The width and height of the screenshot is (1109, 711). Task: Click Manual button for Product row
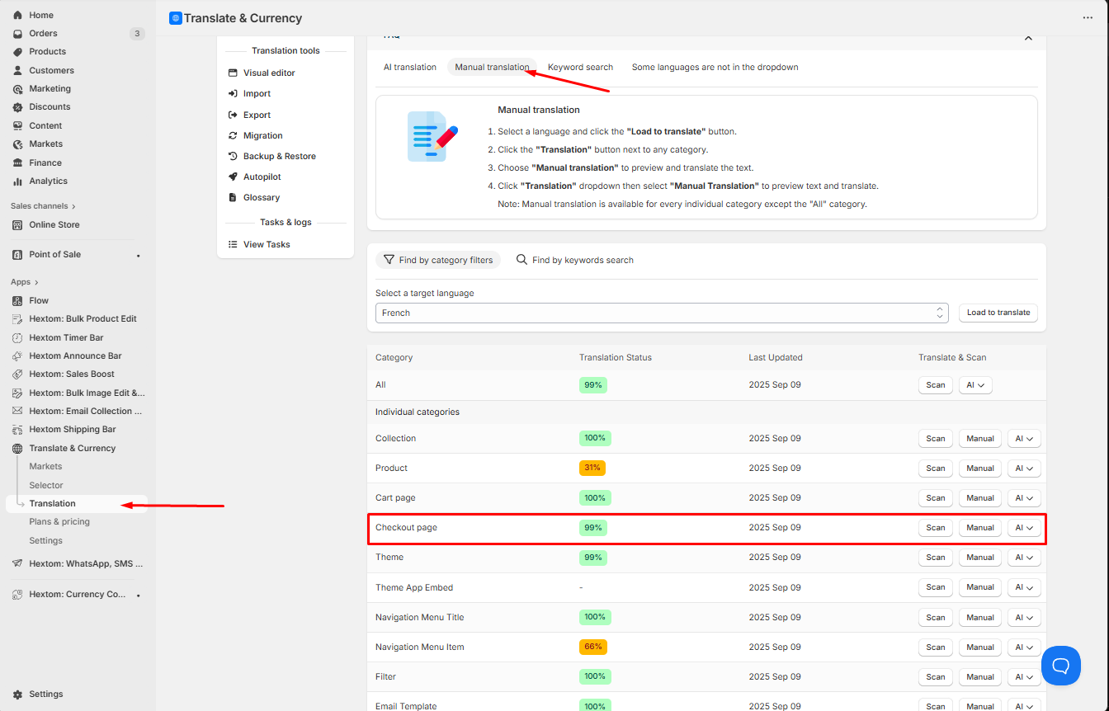(x=980, y=469)
